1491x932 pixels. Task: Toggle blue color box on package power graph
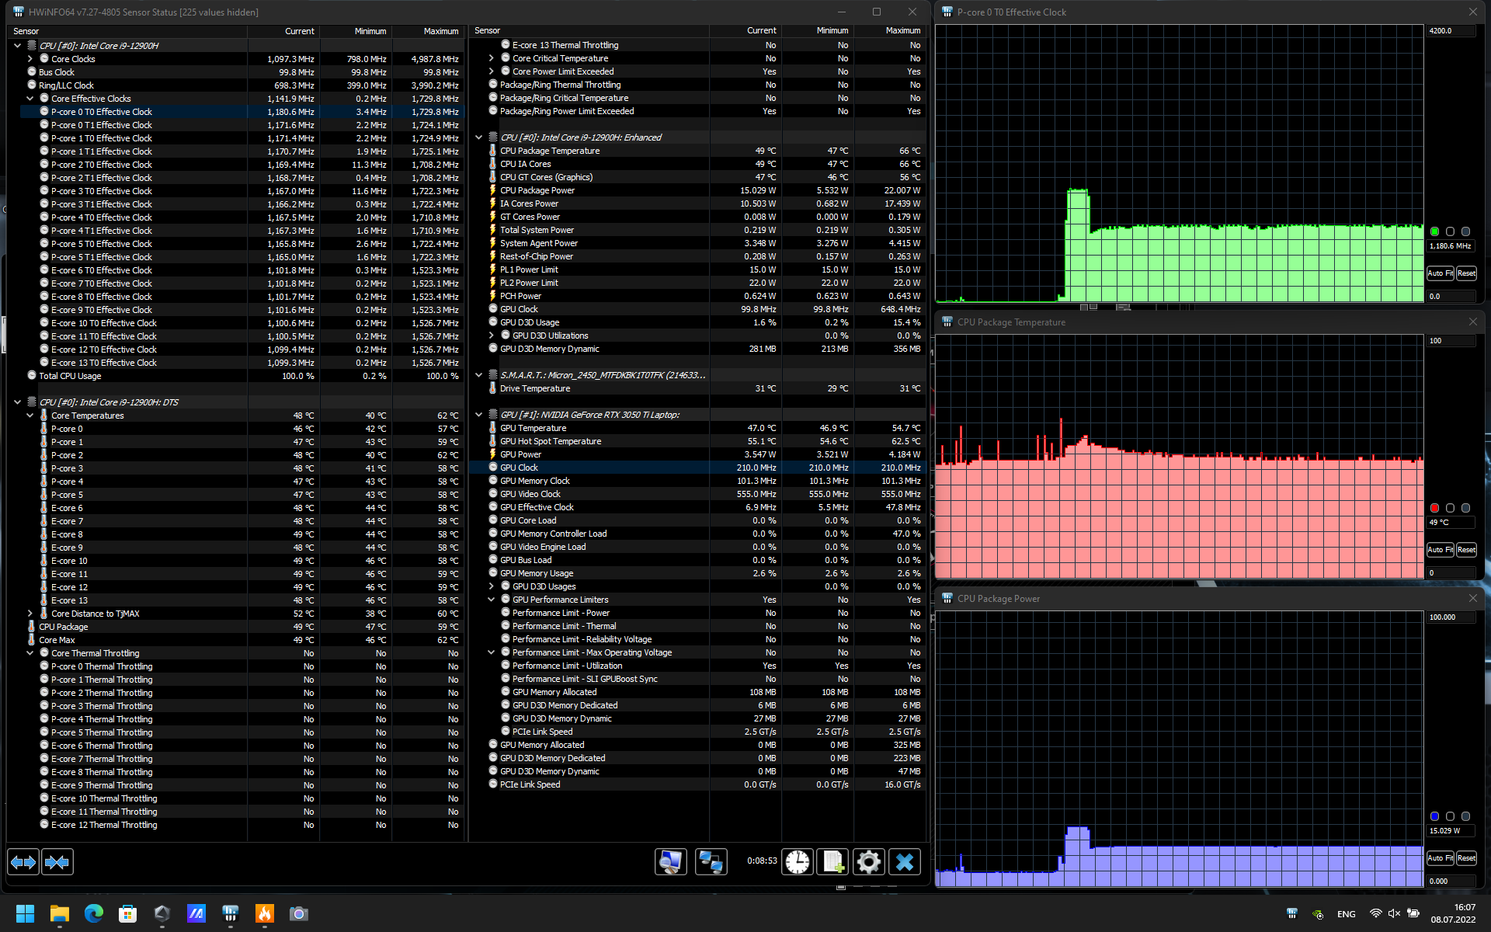point(1434,816)
